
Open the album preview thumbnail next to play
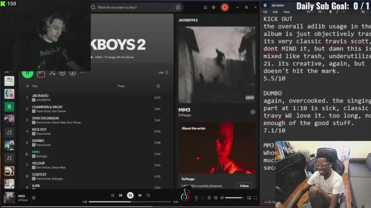tap(41, 74)
